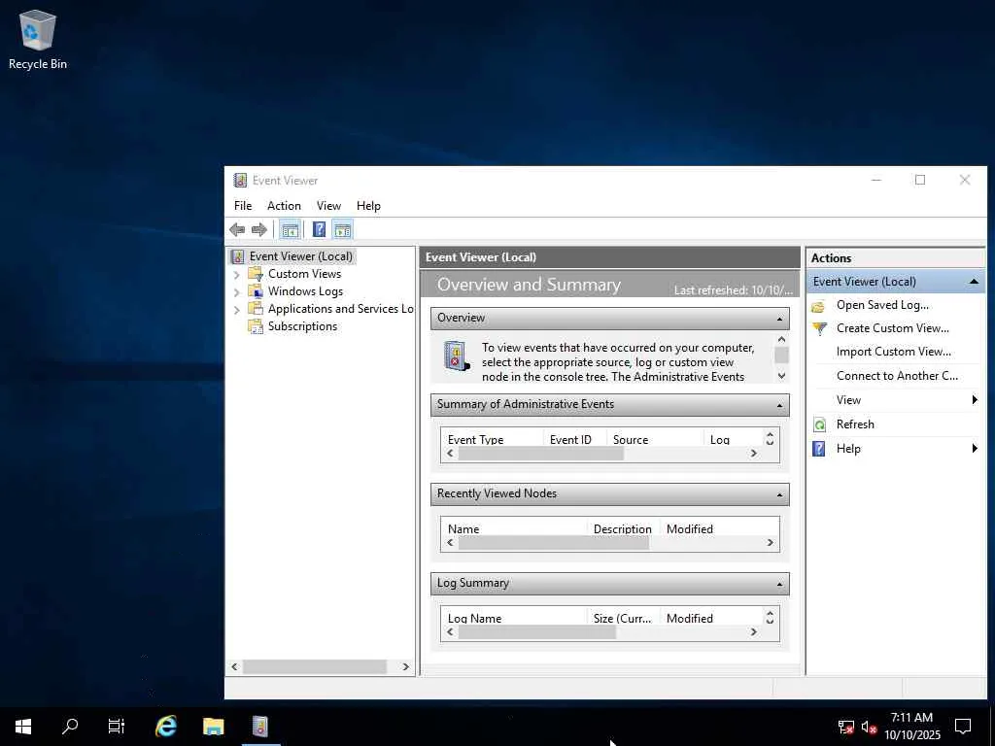The height and width of the screenshot is (746, 995).
Task: Collapse the Recently Viewed Nodes section
Action: [780, 494]
